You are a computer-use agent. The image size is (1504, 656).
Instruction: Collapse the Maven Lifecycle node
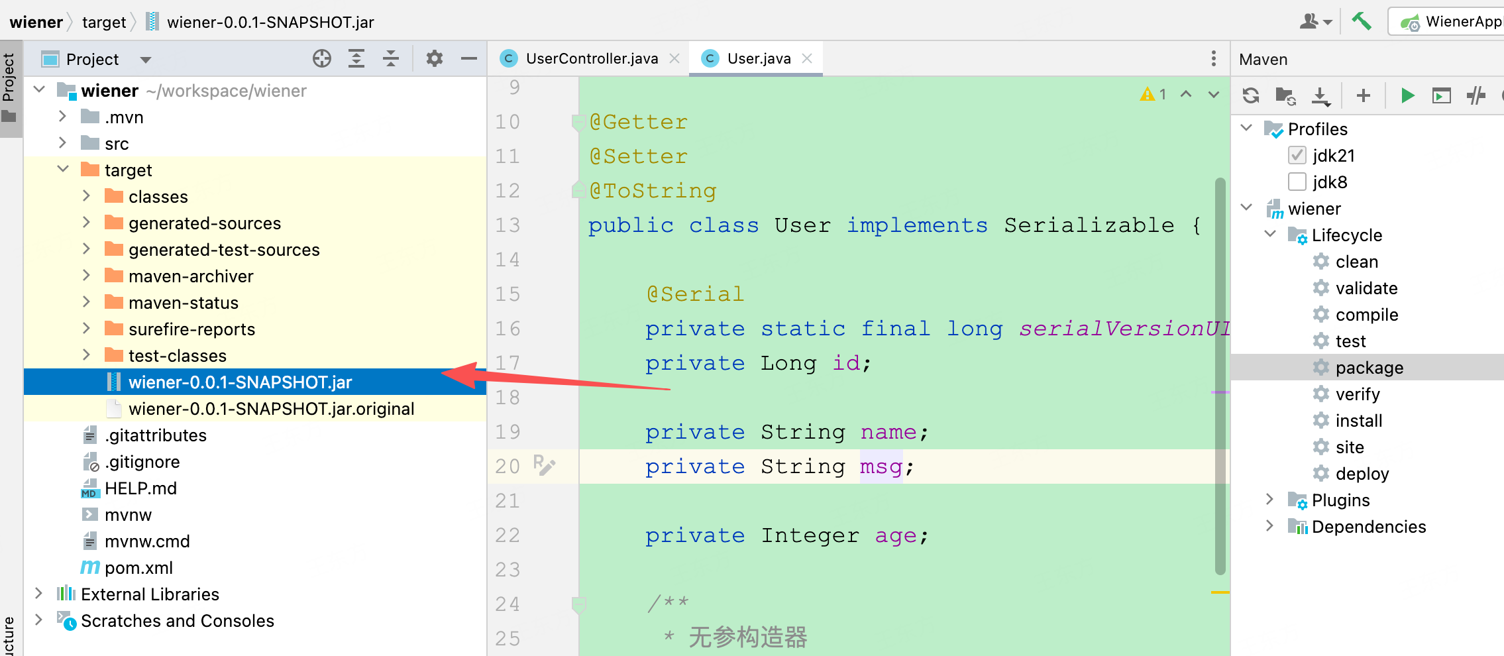coord(1270,234)
